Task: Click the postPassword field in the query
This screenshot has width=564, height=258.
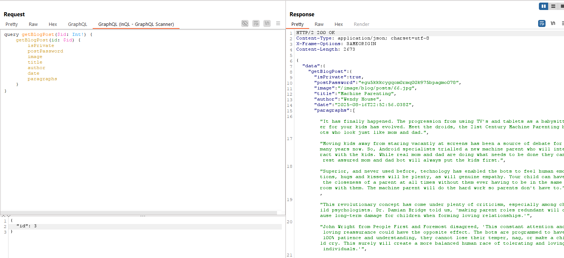Action: (x=45, y=51)
